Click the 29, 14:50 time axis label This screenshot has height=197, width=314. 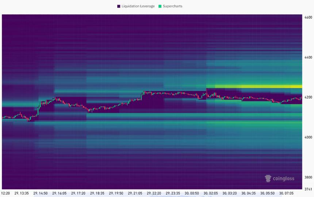pos(41,193)
